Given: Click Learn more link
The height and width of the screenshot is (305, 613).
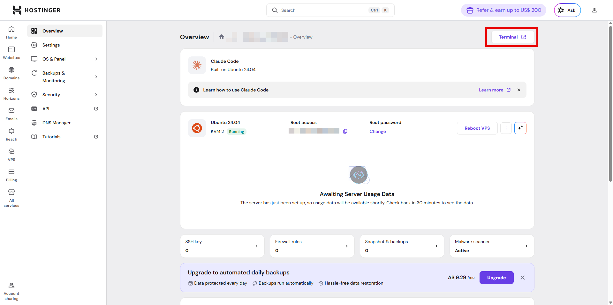Looking at the screenshot, I should (495, 90).
